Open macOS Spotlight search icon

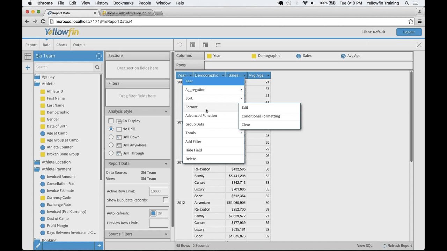pyautogui.click(x=407, y=3)
